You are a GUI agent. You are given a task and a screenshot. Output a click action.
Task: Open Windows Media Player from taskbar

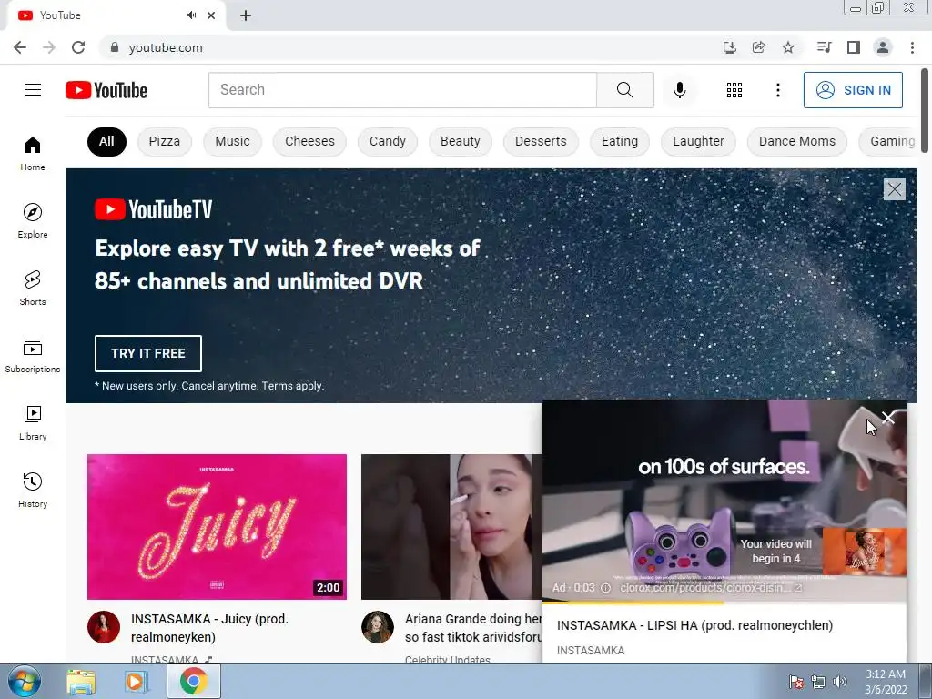[x=137, y=682]
